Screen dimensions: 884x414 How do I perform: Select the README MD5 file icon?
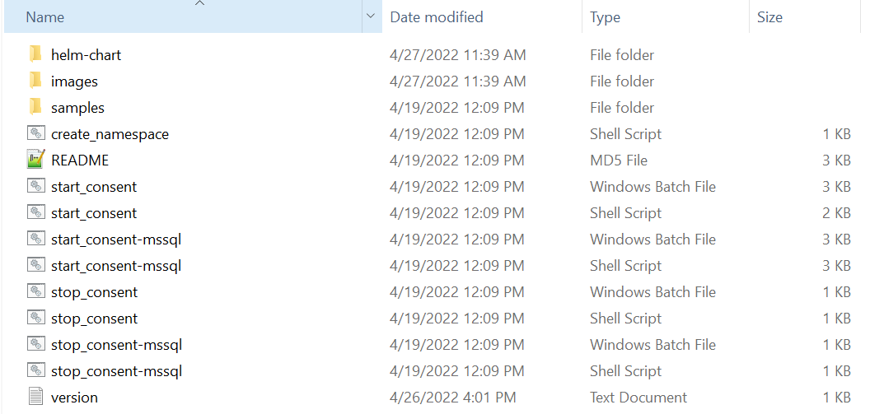coord(35,160)
